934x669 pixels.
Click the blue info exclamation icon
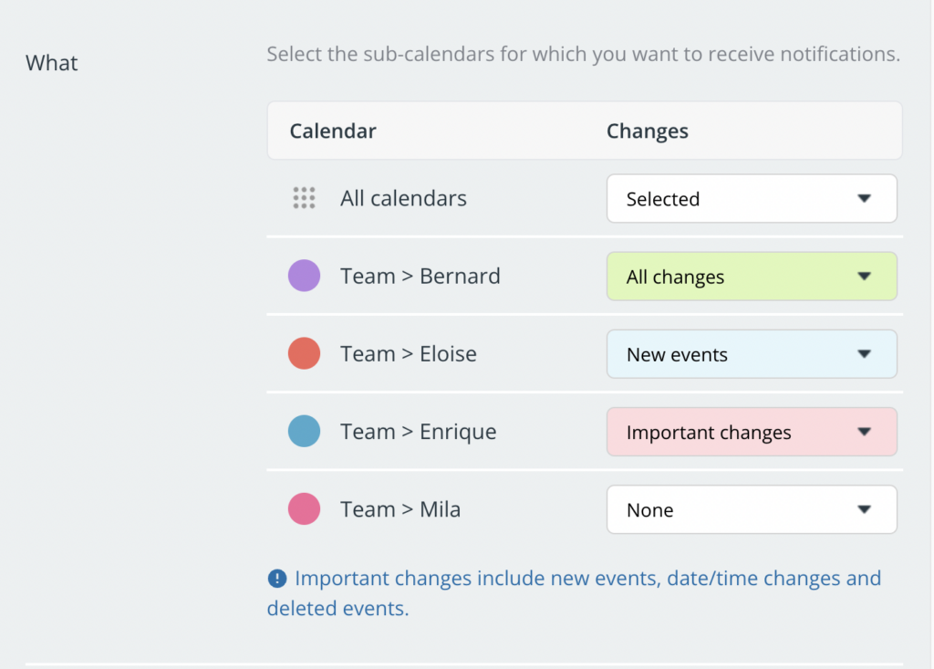(277, 578)
